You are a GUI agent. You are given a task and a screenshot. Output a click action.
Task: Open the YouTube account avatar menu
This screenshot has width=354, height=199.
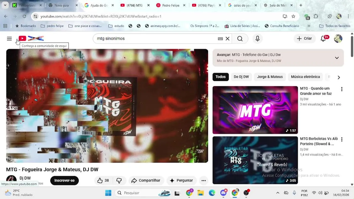pyautogui.click(x=338, y=39)
